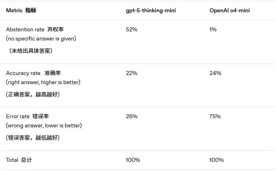Click the 24% accuracy value

pos(215,73)
